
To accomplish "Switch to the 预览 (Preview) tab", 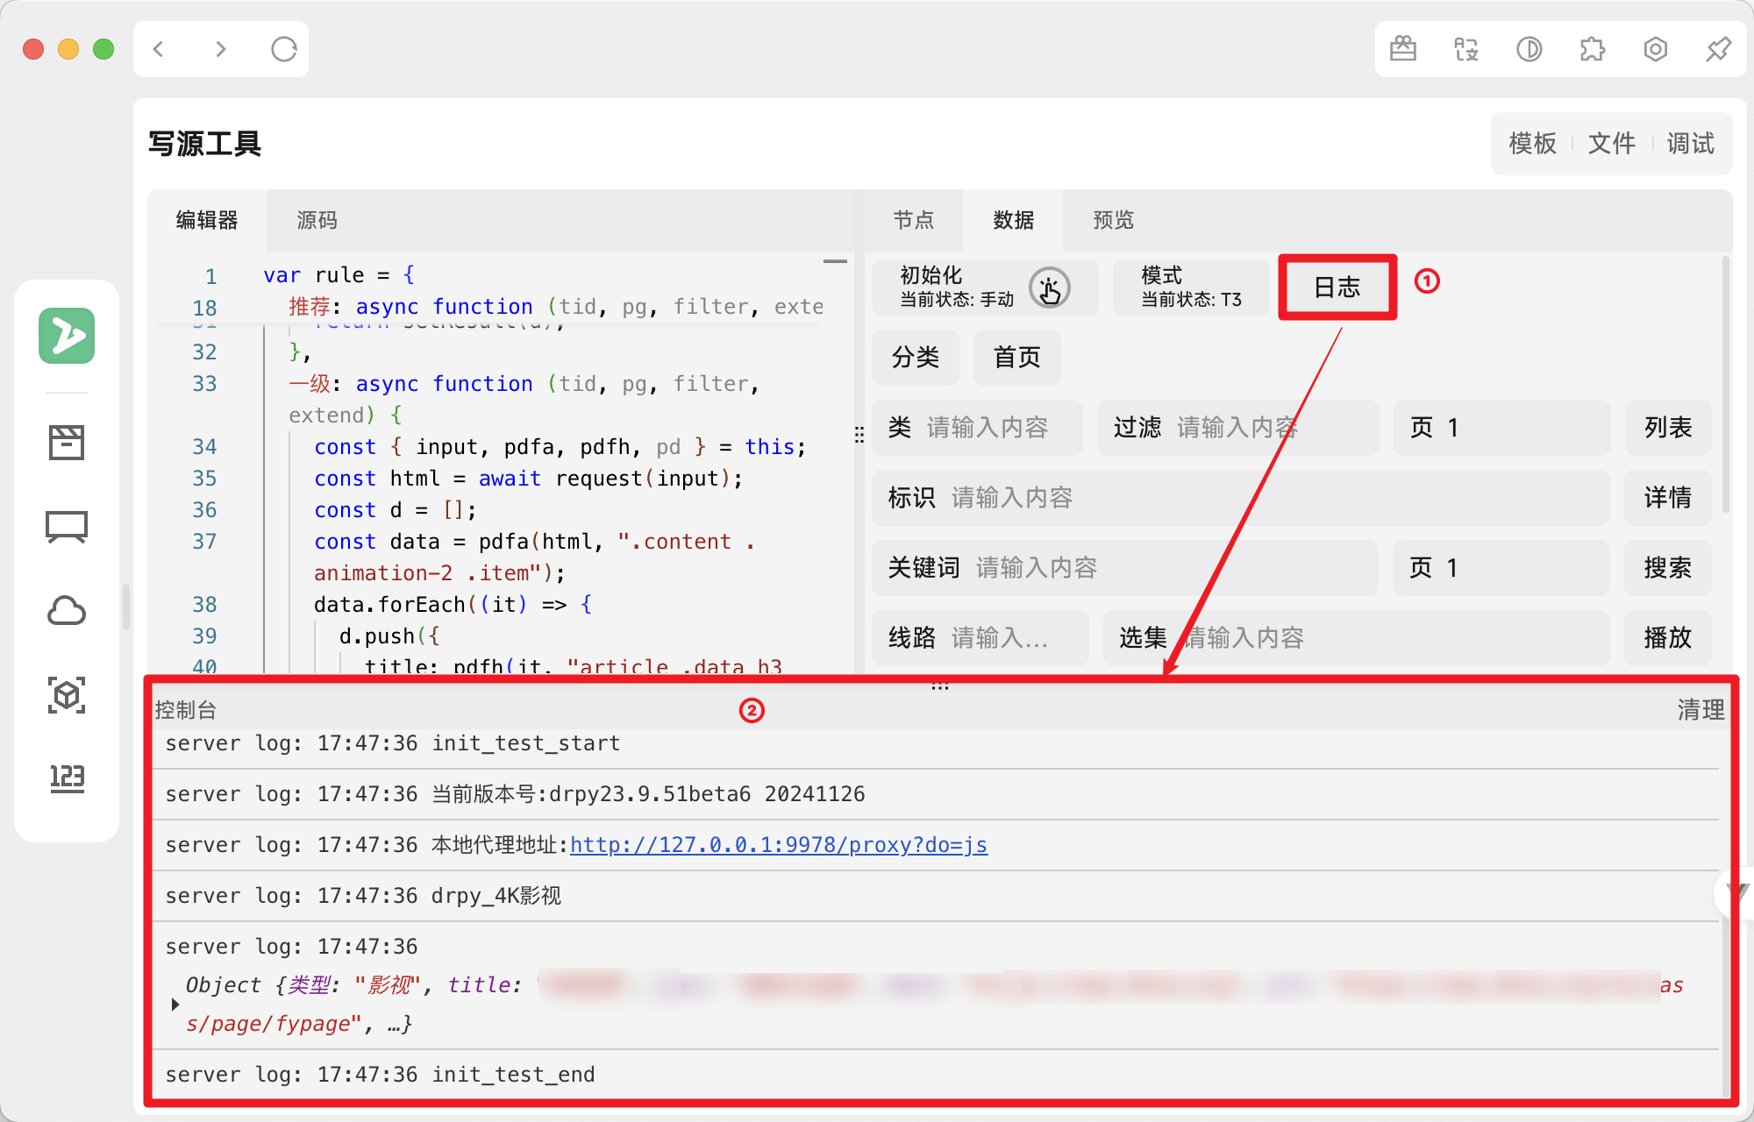I will click(1112, 220).
